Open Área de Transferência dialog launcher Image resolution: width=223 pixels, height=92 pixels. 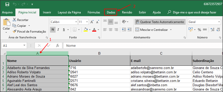point(47,38)
